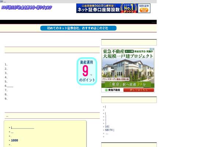Click the orange button in the SBI証券 banner
The width and height of the screenshot is (220, 147).
click(144, 10)
